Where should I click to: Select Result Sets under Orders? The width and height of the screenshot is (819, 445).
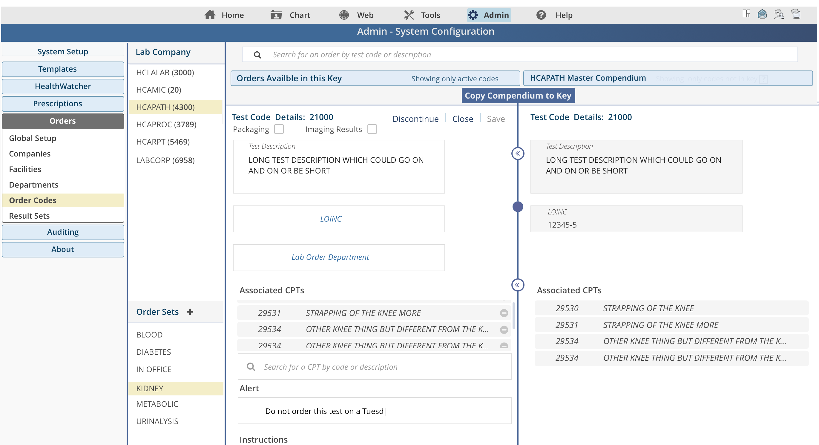(29, 216)
